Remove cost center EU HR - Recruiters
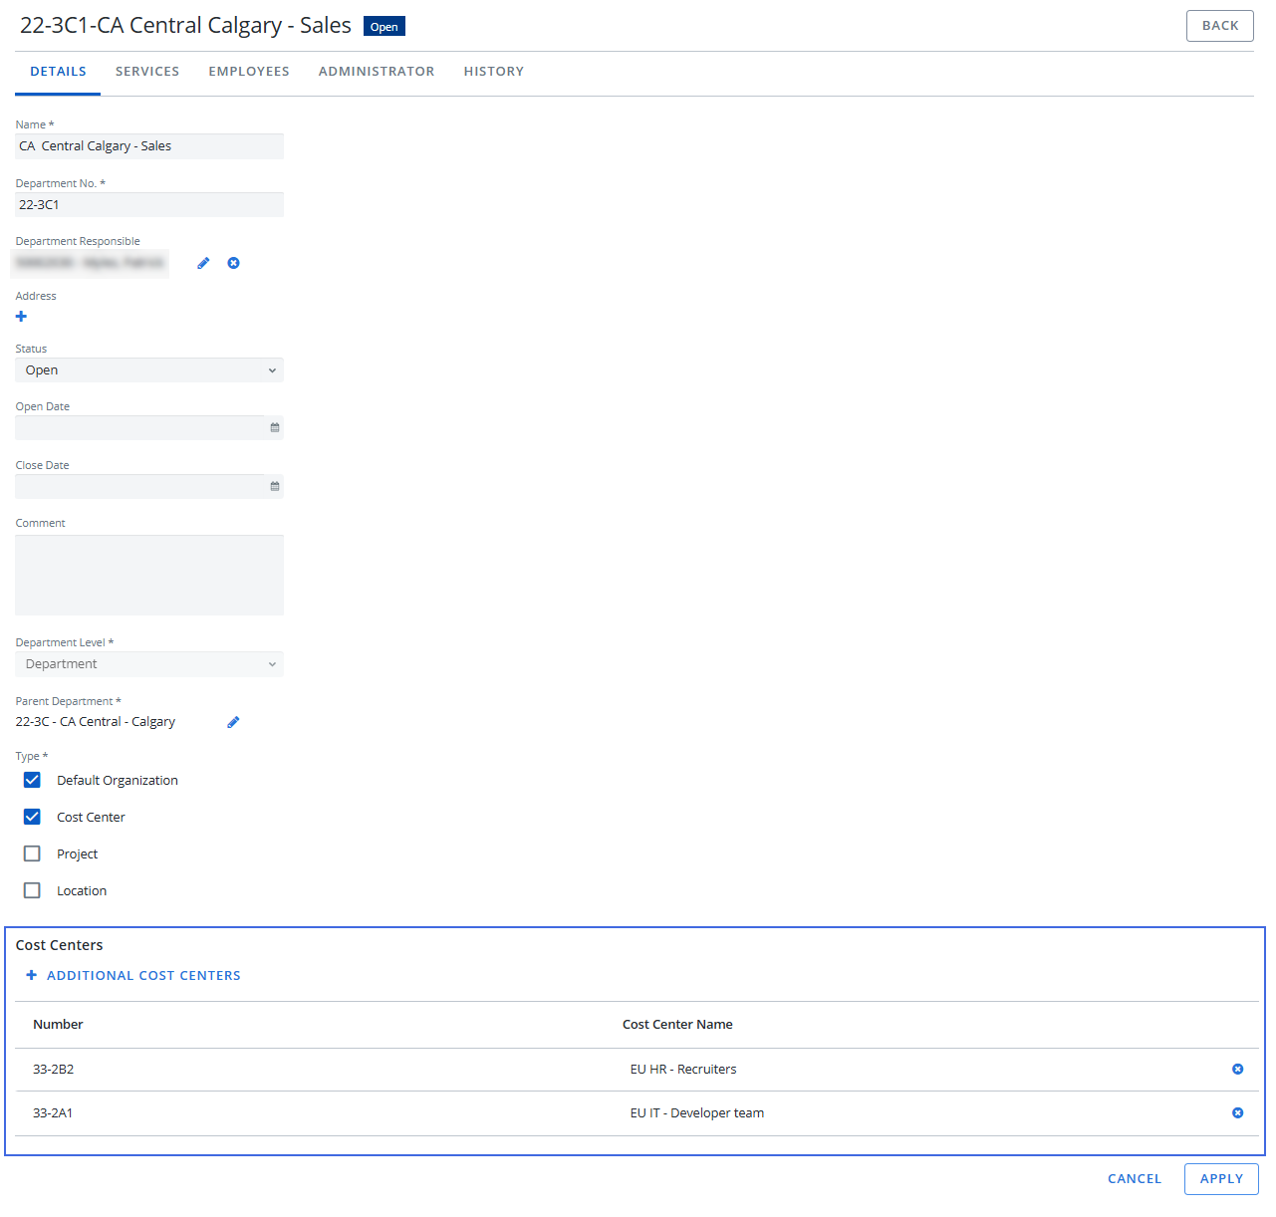Screen dimensions: 1276x1217 click(1237, 1069)
